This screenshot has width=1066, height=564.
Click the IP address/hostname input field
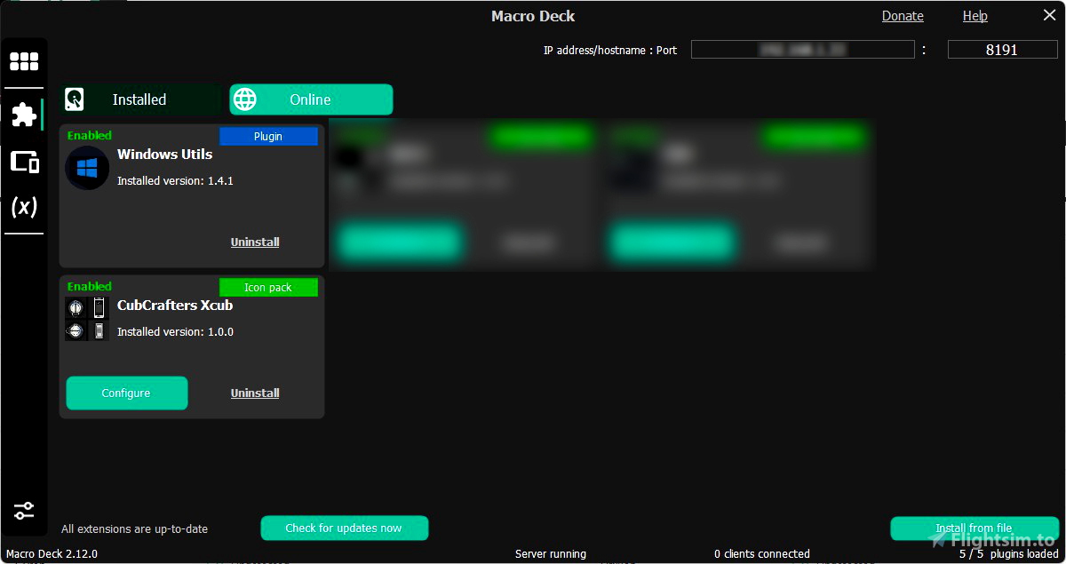tap(802, 50)
